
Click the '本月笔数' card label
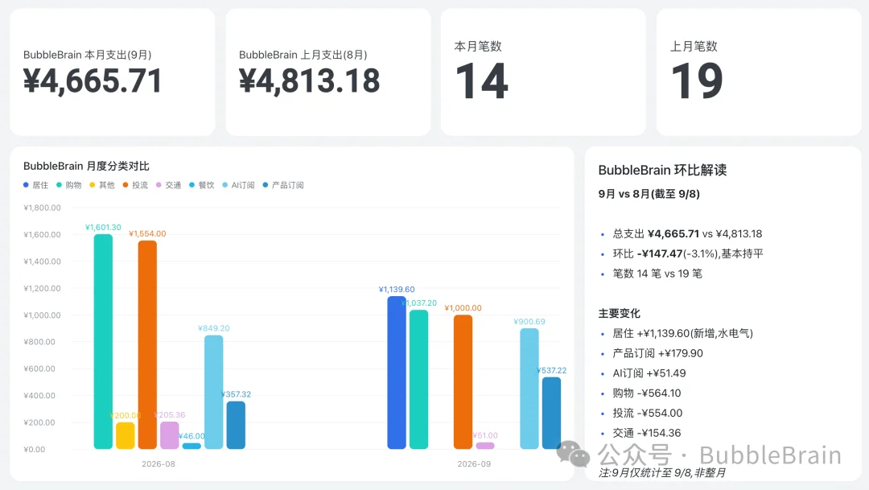point(478,46)
